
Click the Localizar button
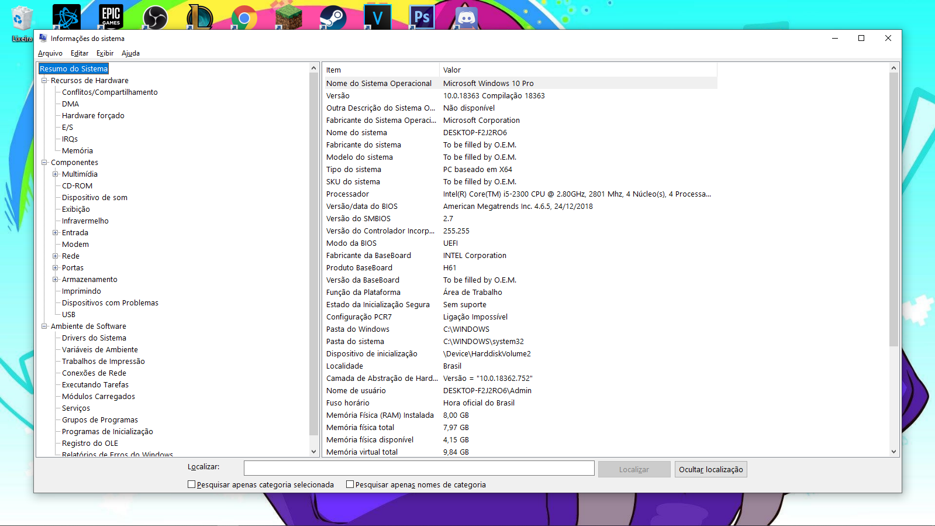tap(634, 469)
